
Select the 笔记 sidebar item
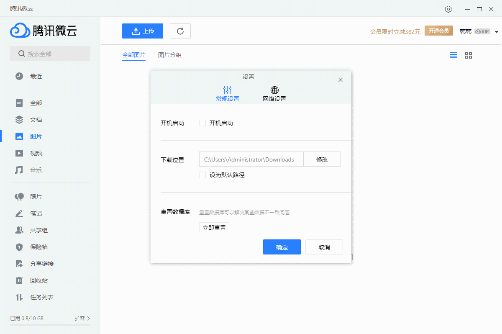coord(36,213)
